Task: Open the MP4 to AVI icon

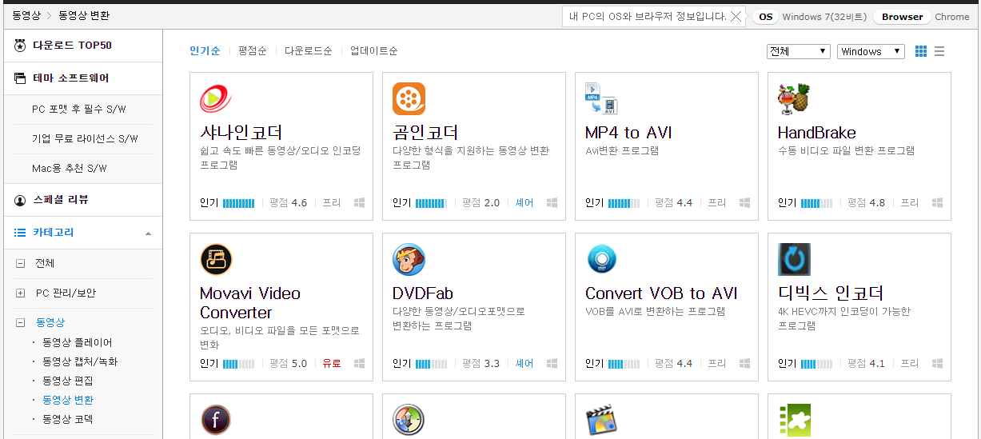Action: pos(601,99)
